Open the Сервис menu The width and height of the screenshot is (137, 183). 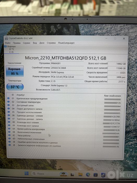tap(27, 43)
